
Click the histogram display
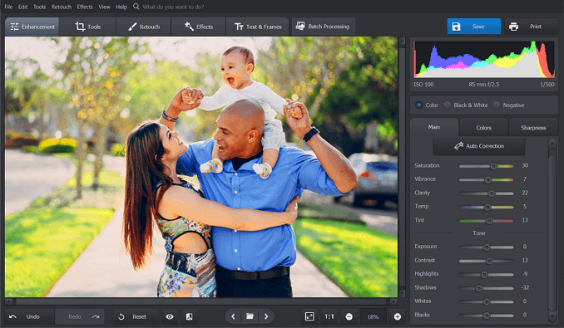point(484,59)
